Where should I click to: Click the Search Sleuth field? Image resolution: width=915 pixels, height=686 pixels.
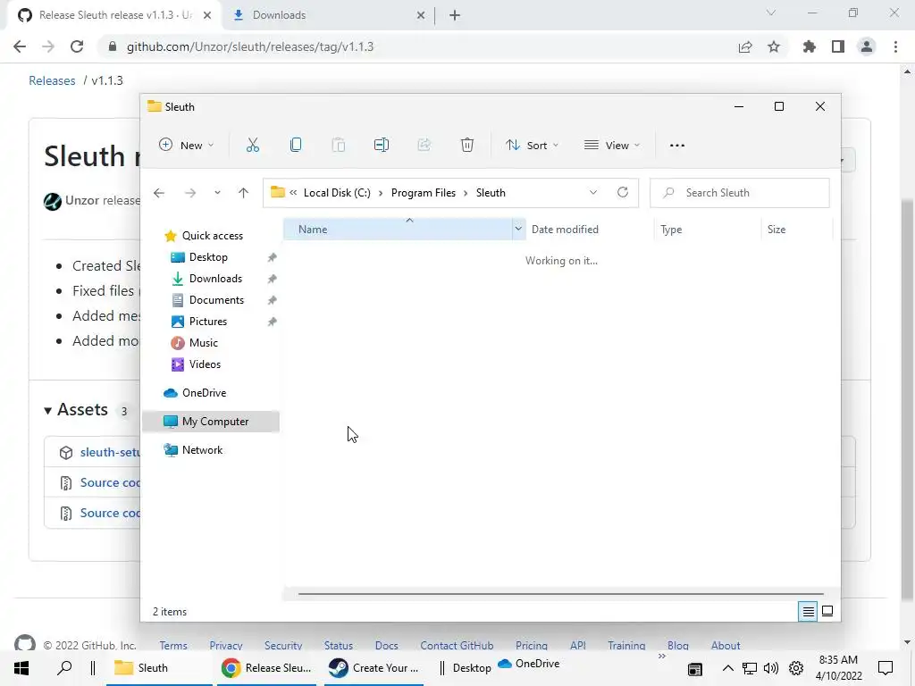[x=739, y=193]
